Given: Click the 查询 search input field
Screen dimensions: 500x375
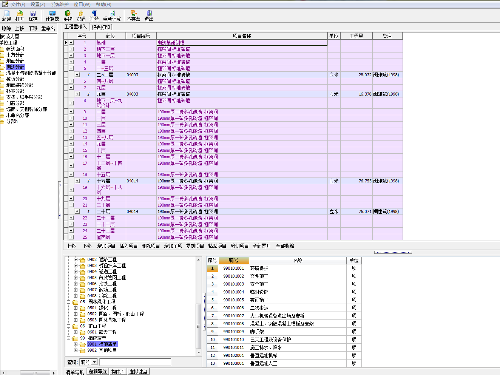Looking at the screenshot, I should (135, 362).
